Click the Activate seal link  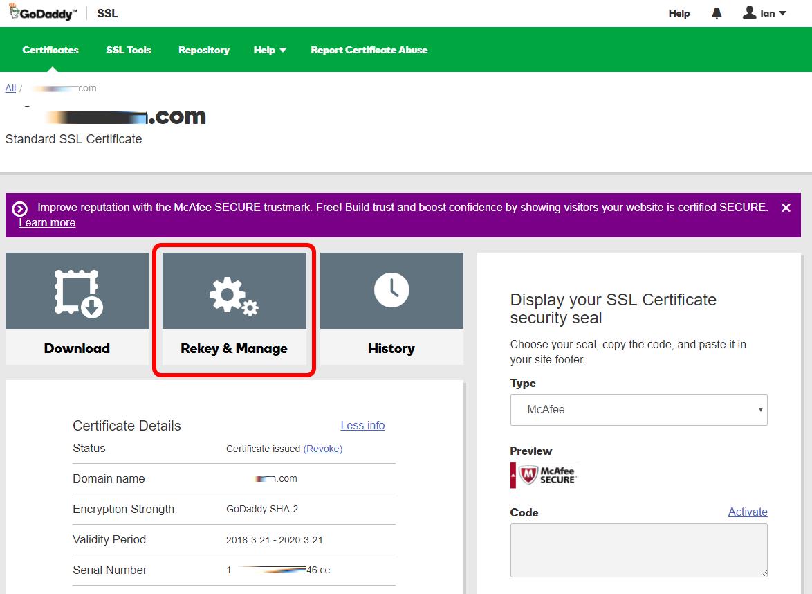(x=748, y=512)
